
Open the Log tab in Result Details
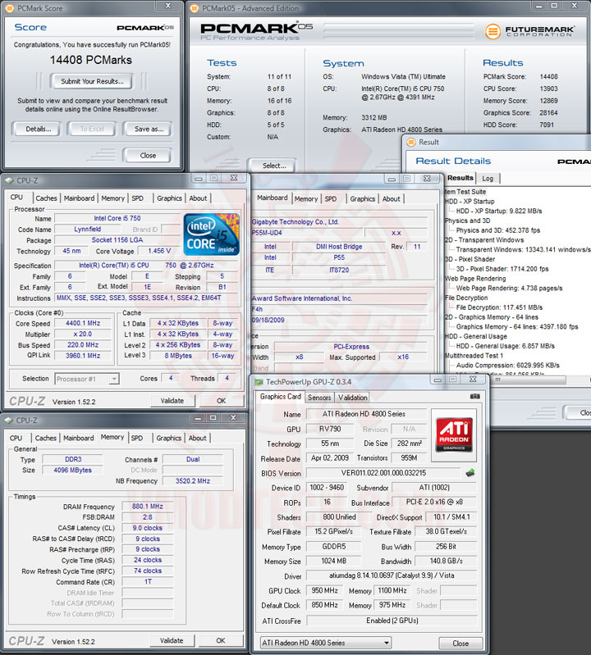point(488,179)
